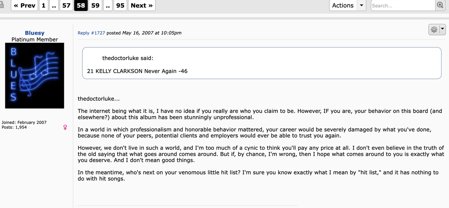Image resolution: width=449 pixels, height=208 pixels.
Task: Go to next page with Next »
Action: coord(142,5)
